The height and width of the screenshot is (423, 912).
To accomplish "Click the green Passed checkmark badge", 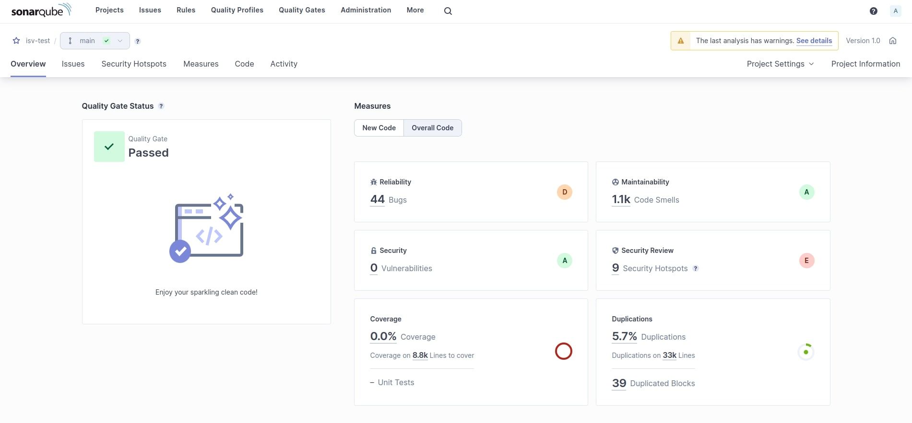I will pyautogui.click(x=109, y=147).
